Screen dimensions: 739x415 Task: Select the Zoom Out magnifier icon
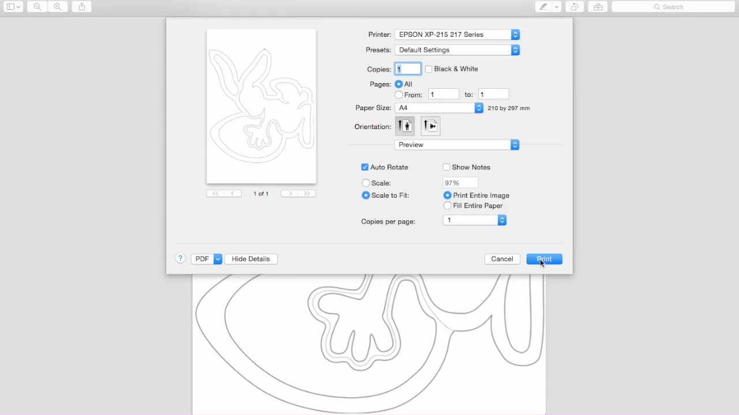[x=36, y=6]
